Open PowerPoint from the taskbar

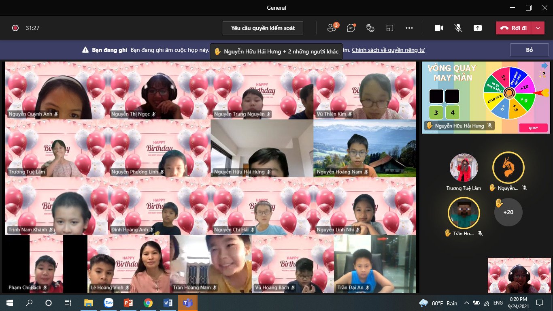pos(128,302)
